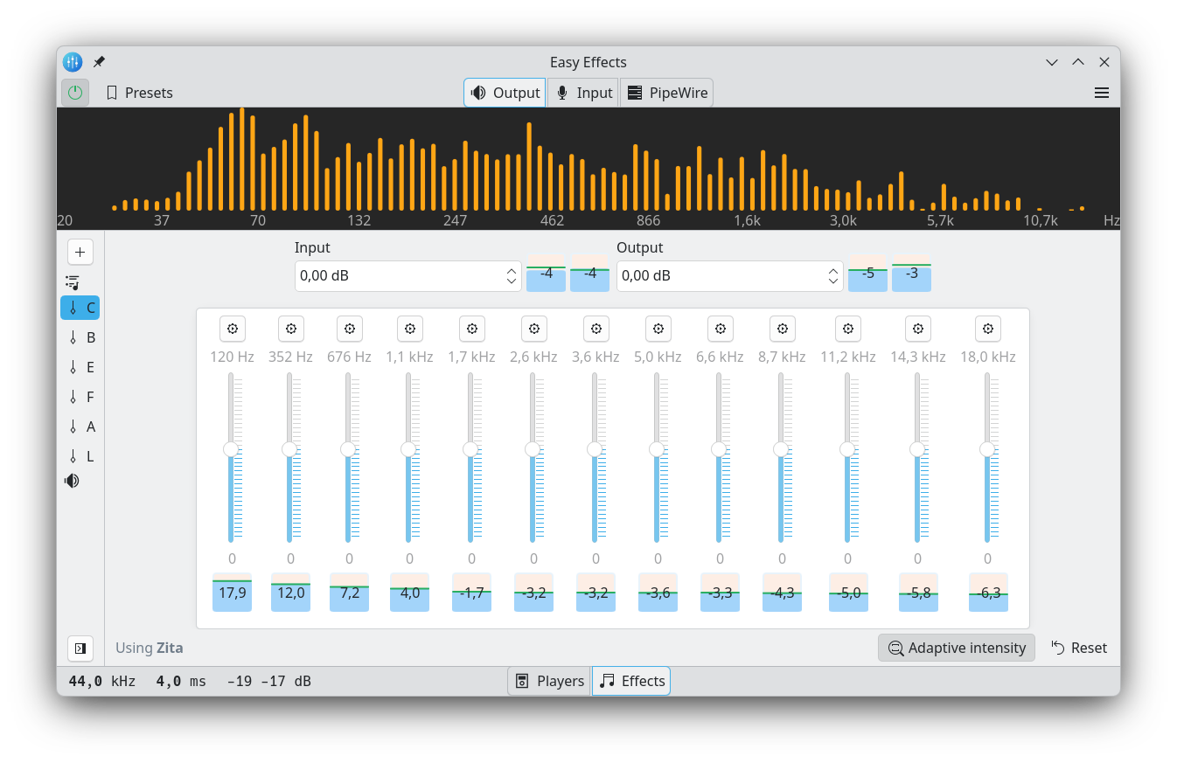
Task: Switch to the Input tab
Action: [x=583, y=93]
